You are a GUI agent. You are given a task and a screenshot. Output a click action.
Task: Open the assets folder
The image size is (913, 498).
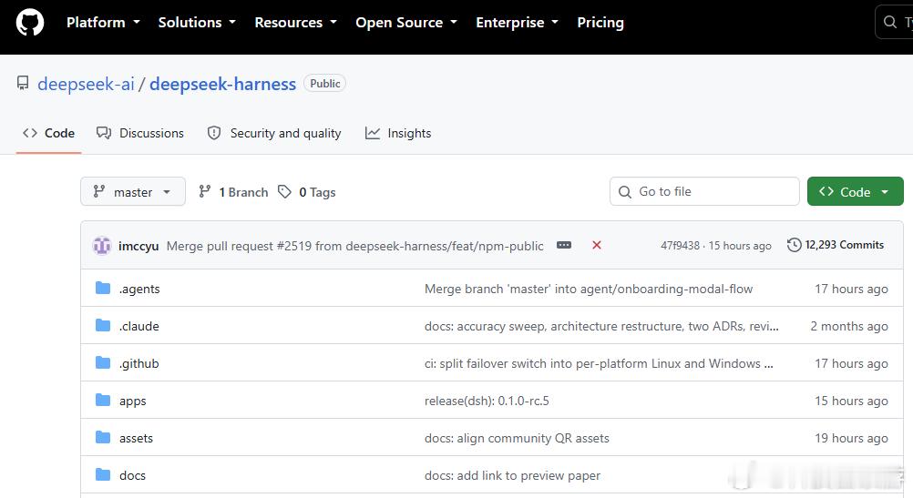[x=137, y=438]
